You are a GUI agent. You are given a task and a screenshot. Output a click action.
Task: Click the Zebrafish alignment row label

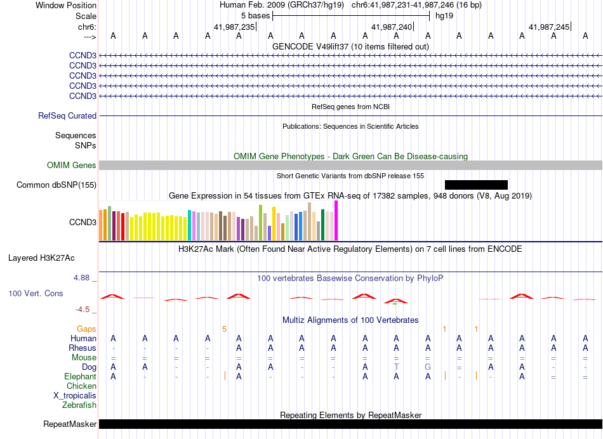(x=79, y=405)
